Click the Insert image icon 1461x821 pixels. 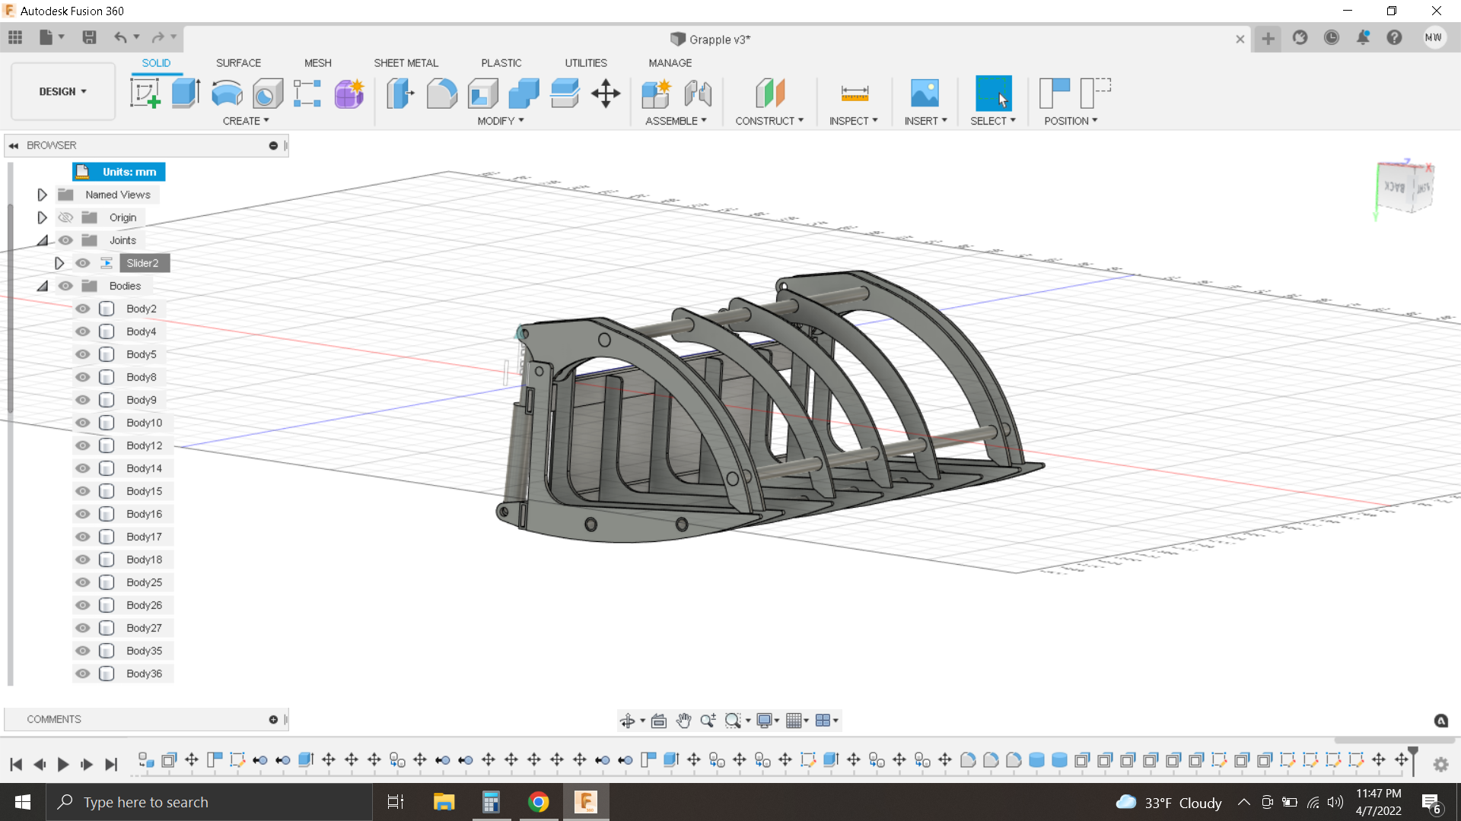[x=925, y=94]
